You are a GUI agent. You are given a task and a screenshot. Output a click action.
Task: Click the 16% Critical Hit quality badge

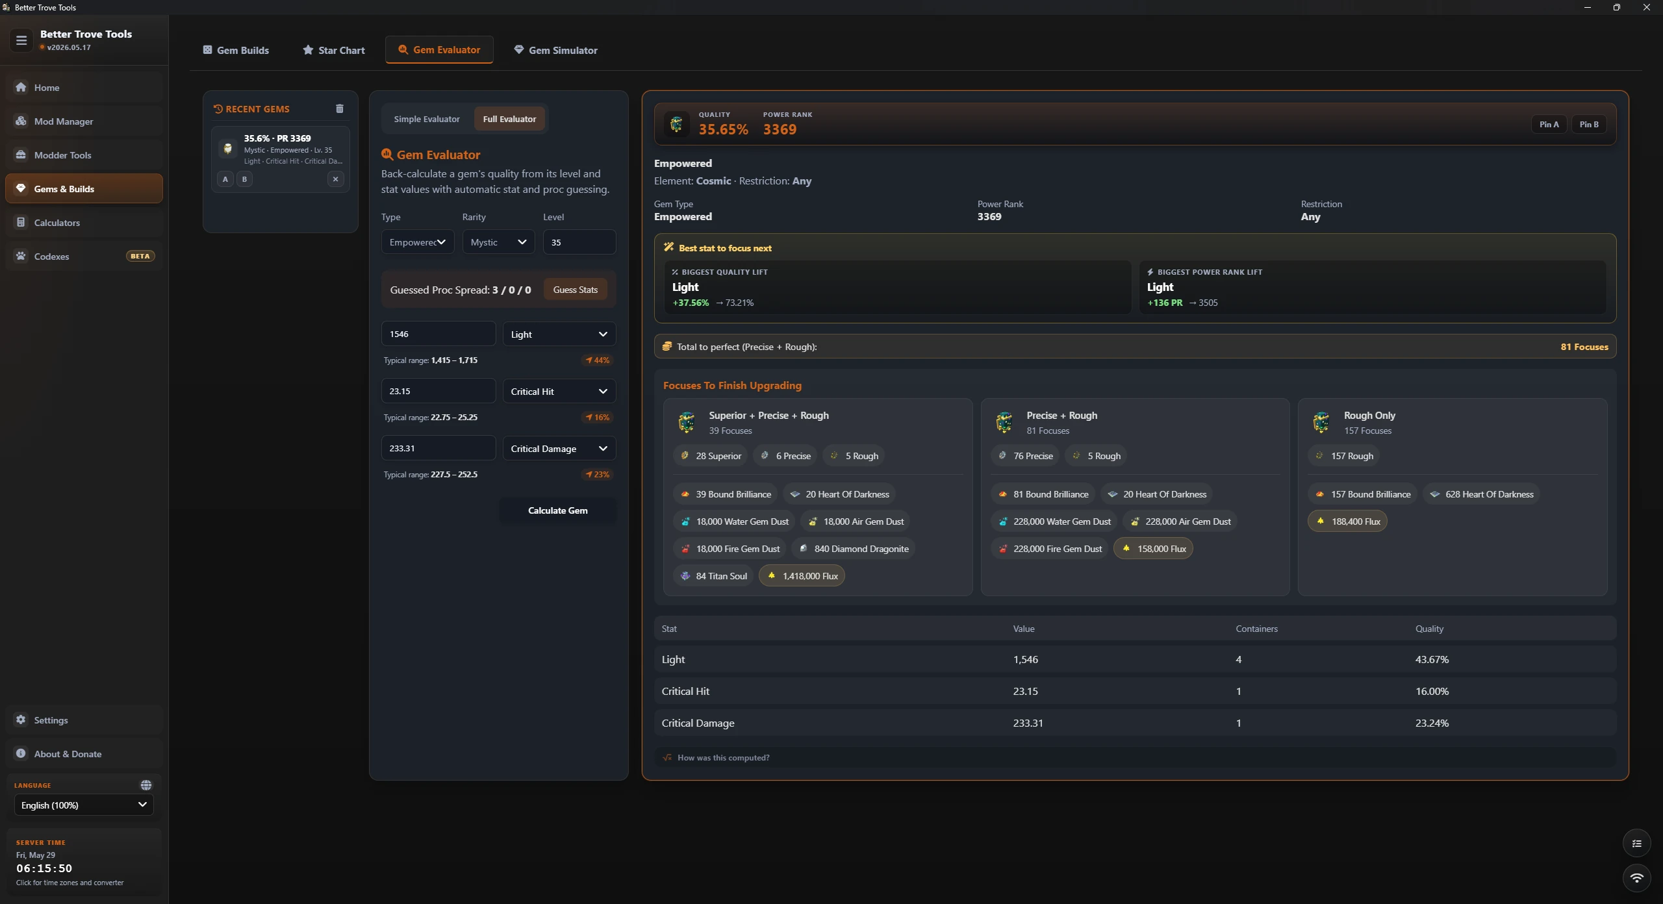pos(597,418)
